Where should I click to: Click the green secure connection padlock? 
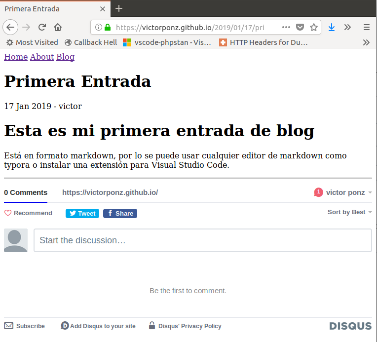coord(108,27)
